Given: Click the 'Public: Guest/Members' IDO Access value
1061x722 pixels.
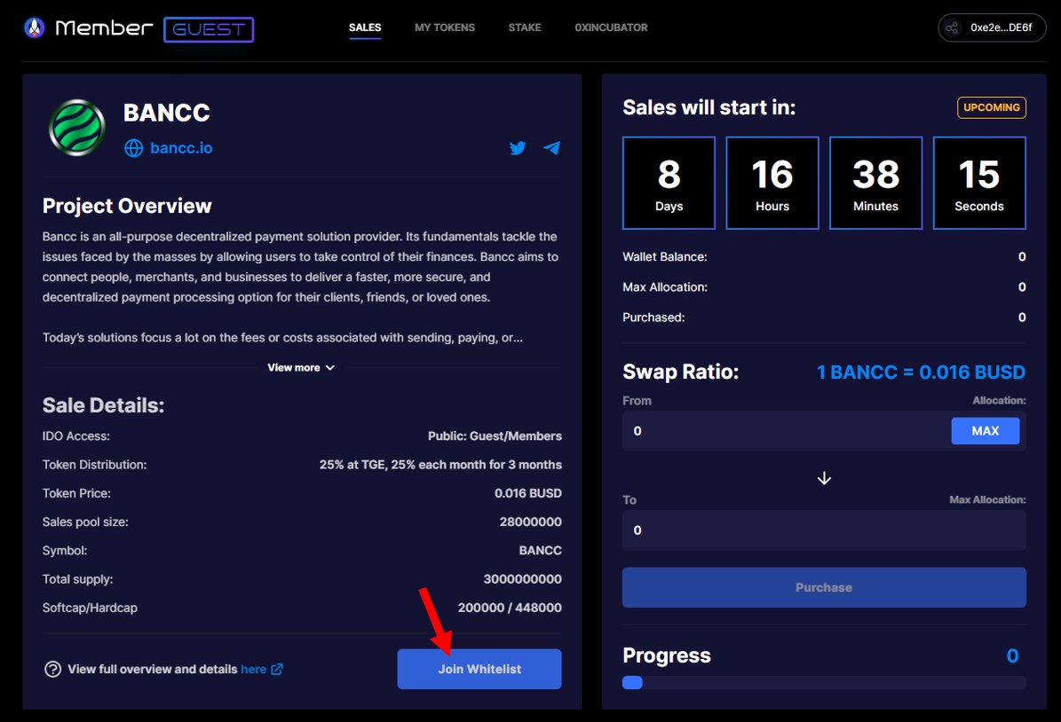Looking at the screenshot, I should tap(495, 436).
